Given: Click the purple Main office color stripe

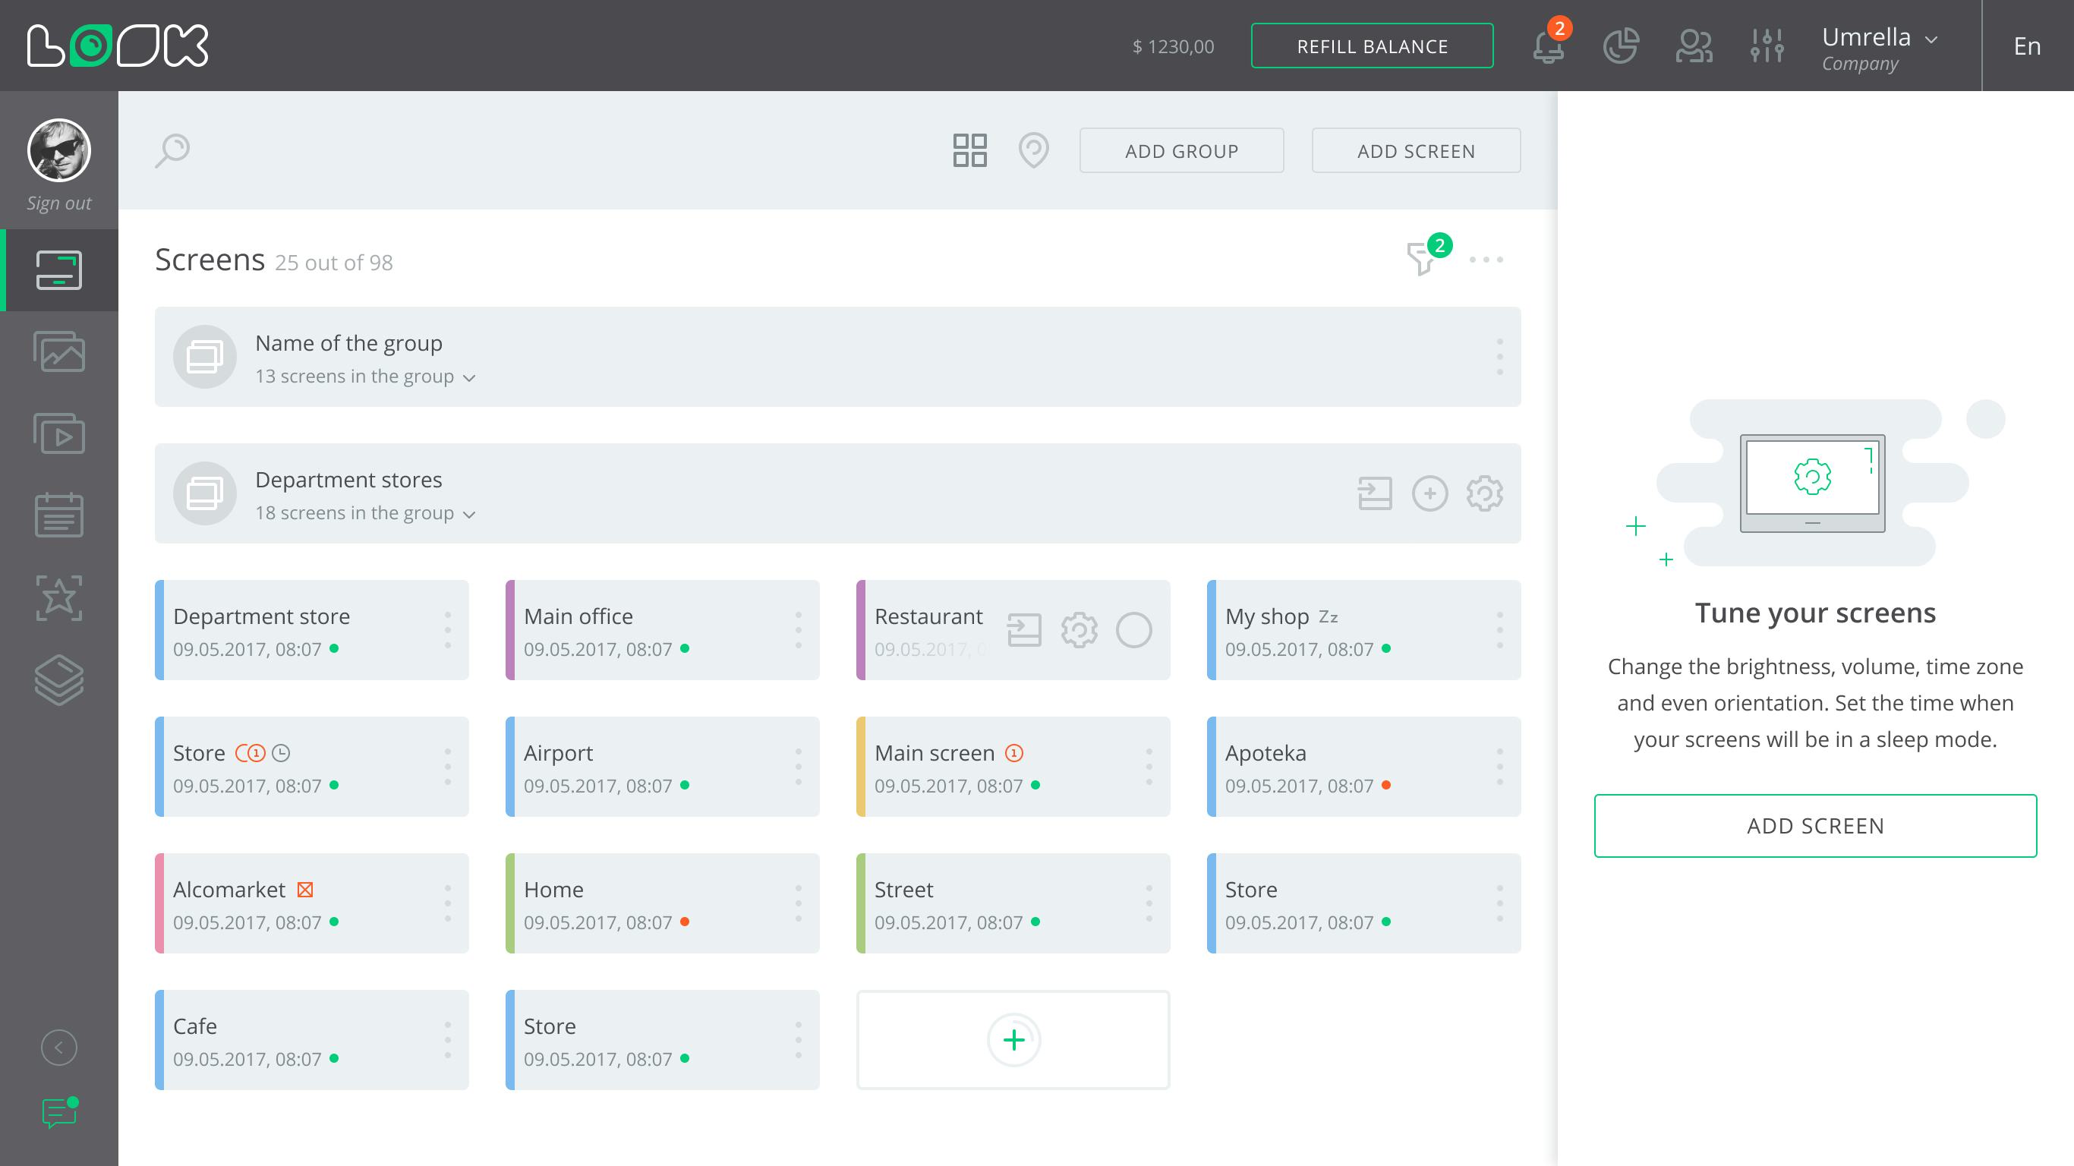Looking at the screenshot, I should [510, 631].
